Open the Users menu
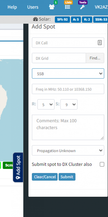This screenshot has height=217, width=108. [33, 7]
